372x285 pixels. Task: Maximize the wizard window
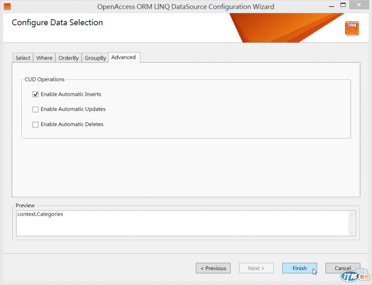(343, 5)
